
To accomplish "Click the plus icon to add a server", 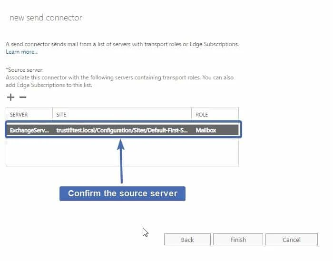I will (x=10, y=97).
